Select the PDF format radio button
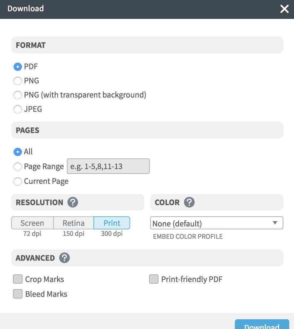The height and width of the screenshot is (329, 294). pyautogui.click(x=18, y=67)
